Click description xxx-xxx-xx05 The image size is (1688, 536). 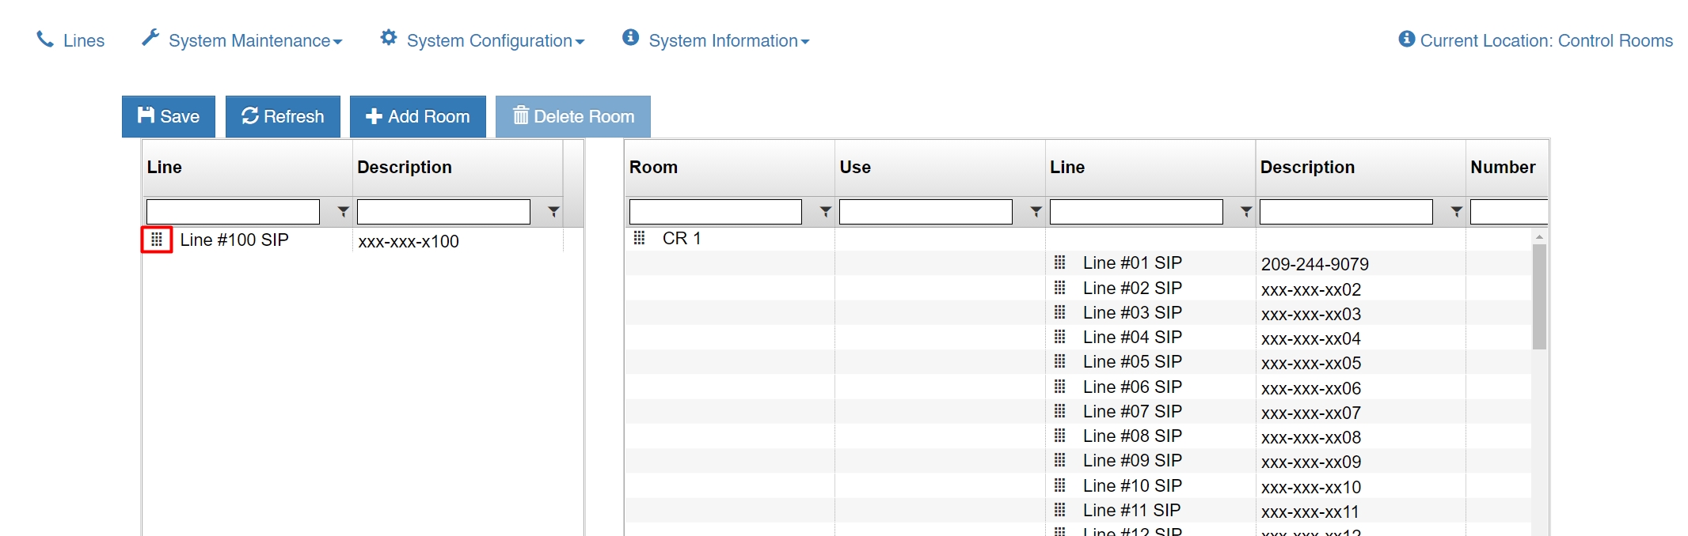tap(1311, 363)
